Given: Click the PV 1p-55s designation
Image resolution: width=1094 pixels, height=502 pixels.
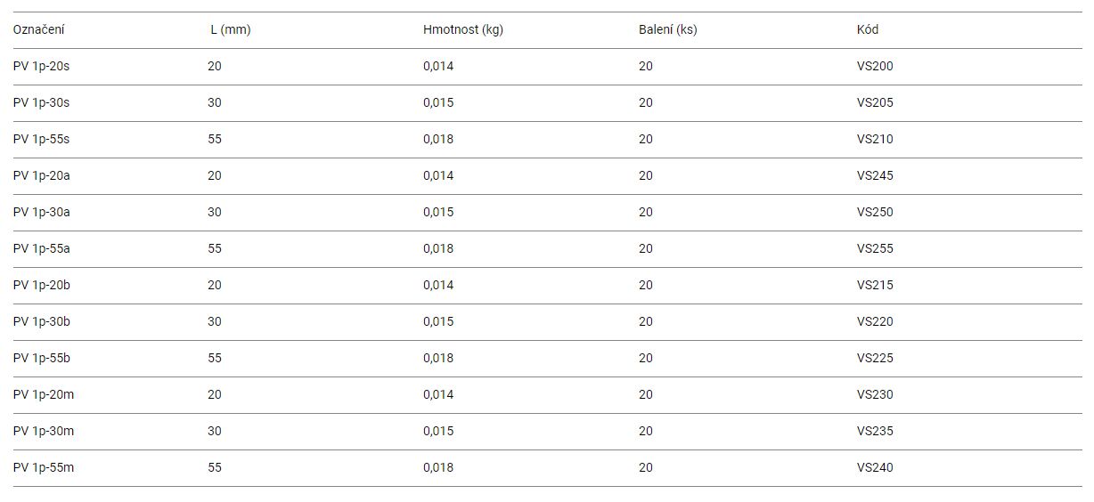Looking at the screenshot, I should pyautogui.click(x=41, y=139).
